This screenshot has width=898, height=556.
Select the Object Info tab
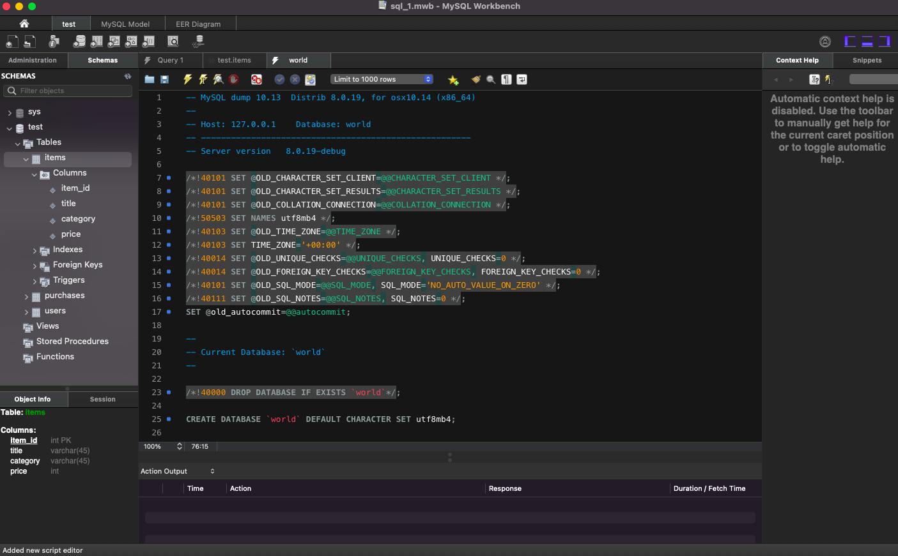(x=33, y=399)
